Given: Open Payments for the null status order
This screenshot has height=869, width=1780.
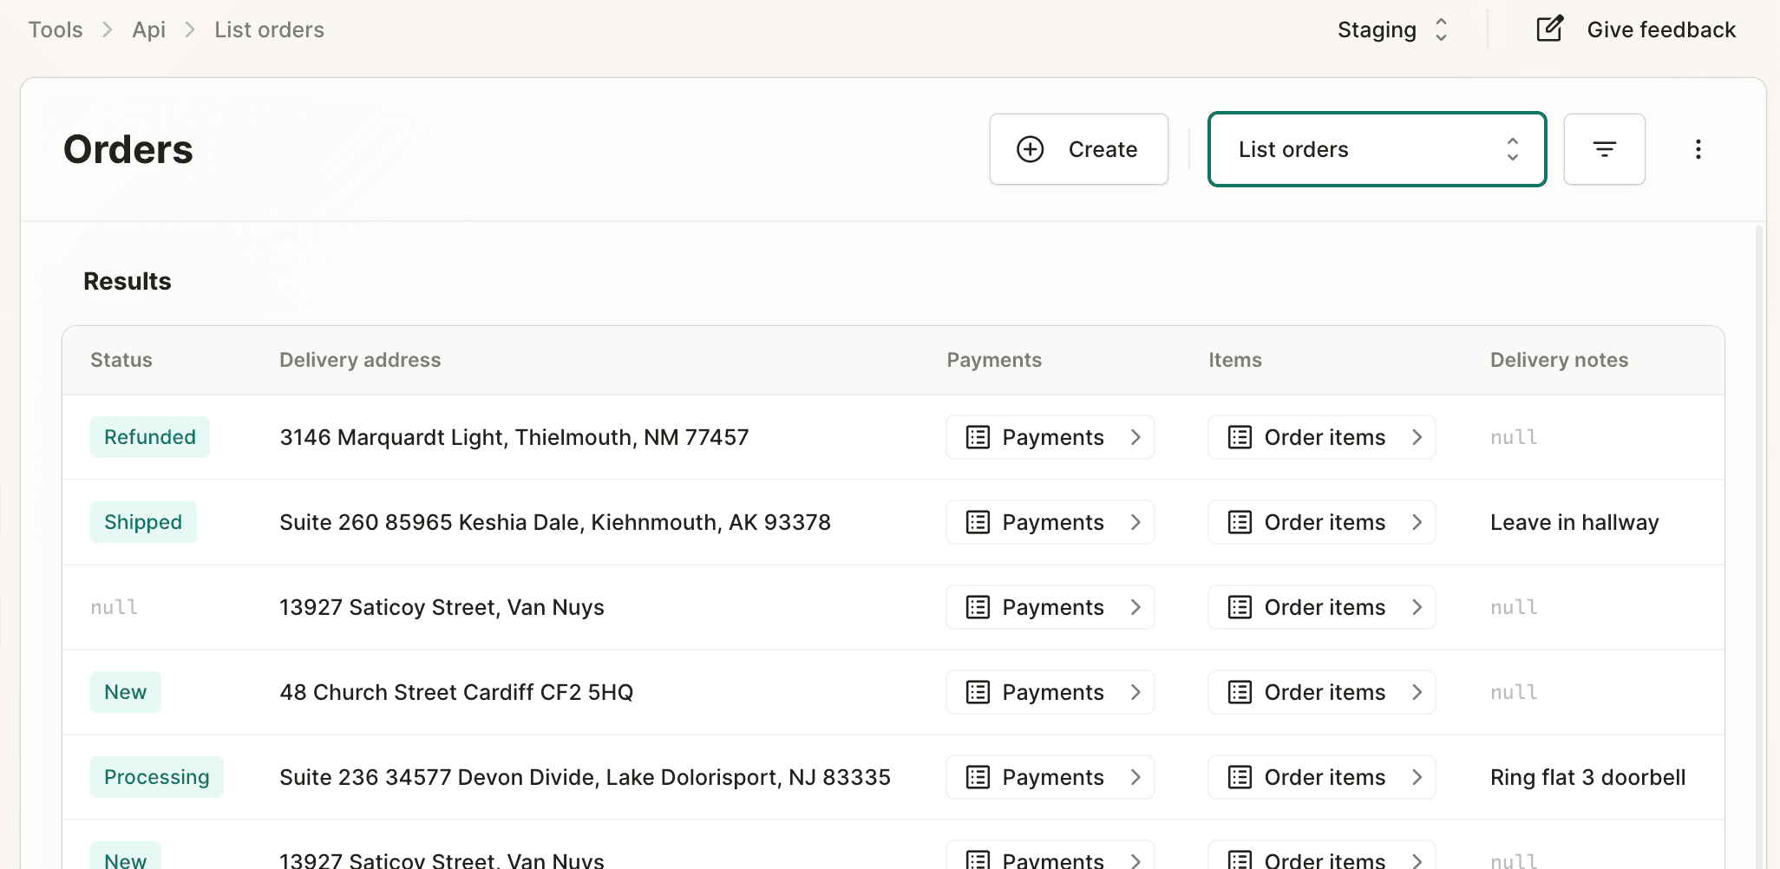Looking at the screenshot, I should [1050, 607].
